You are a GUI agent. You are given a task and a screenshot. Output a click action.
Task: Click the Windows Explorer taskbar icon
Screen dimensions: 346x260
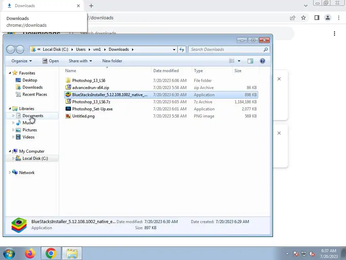72,253
